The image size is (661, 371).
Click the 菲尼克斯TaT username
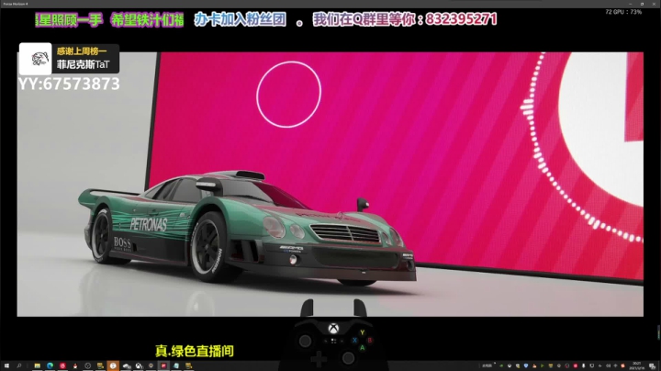(x=83, y=64)
